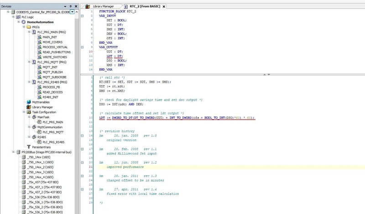Select the _750_14xx (16DI) module
365x214 pixels.
coord(38,157)
